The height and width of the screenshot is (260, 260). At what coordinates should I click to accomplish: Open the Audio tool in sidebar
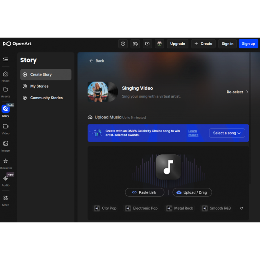[6, 180]
